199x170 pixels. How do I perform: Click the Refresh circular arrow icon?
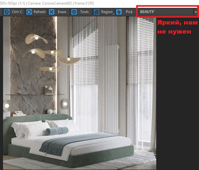tap(29, 12)
